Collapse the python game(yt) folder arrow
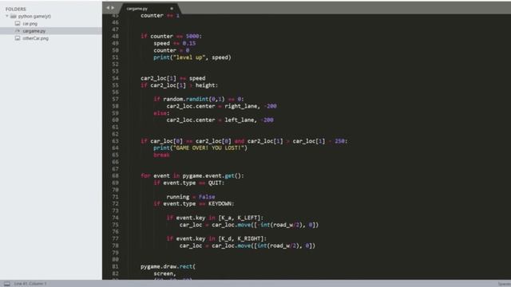511x287 pixels. click(x=7, y=16)
